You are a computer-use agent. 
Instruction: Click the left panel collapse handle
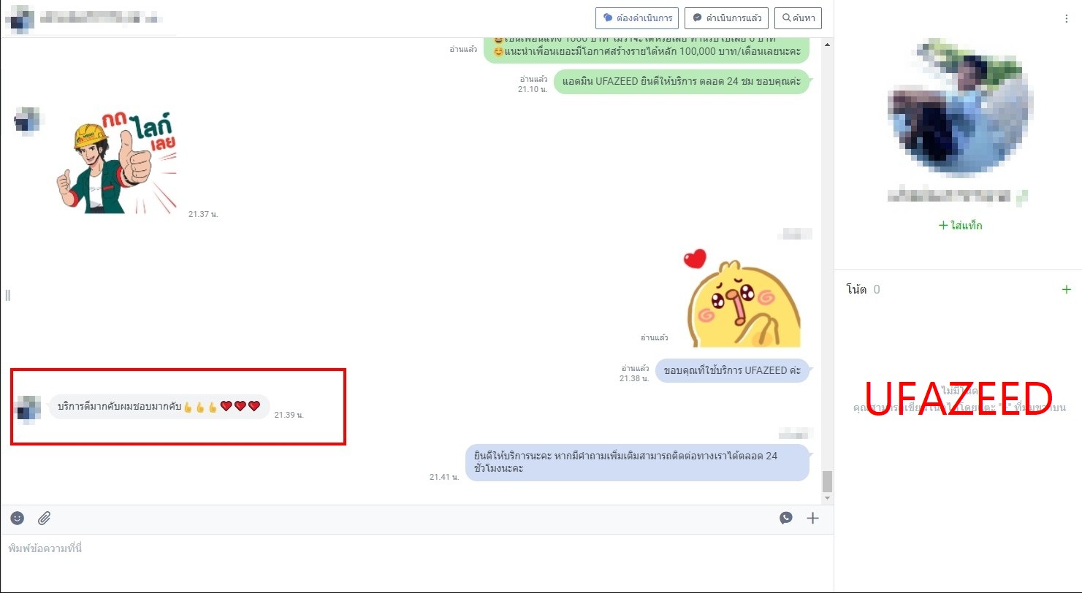(7, 295)
